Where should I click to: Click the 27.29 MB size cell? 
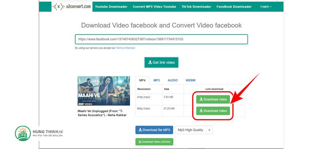point(173,111)
